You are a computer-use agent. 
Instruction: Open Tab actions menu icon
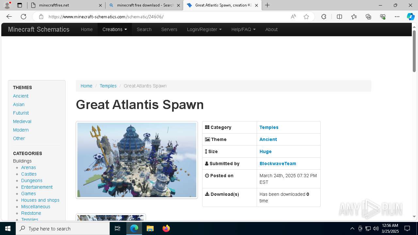tap(20, 5)
